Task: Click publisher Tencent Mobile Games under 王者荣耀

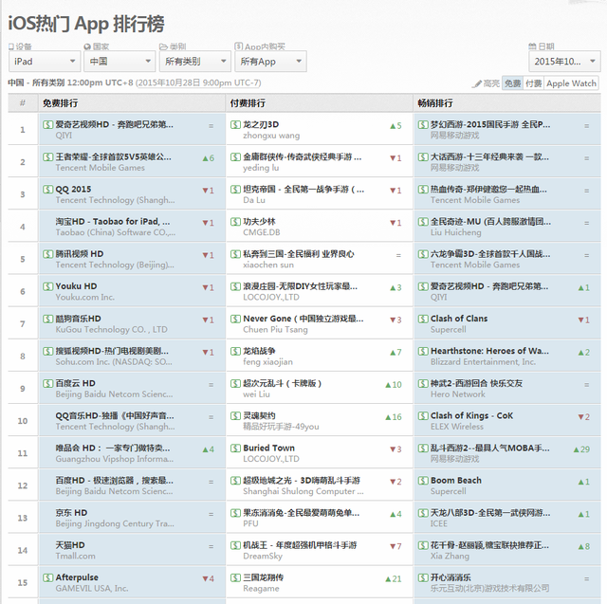Action: click(x=100, y=168)
